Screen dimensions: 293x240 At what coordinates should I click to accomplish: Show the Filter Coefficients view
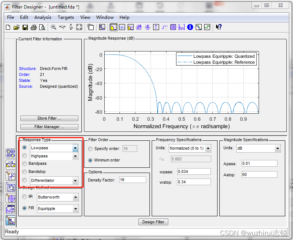[181, 27]
